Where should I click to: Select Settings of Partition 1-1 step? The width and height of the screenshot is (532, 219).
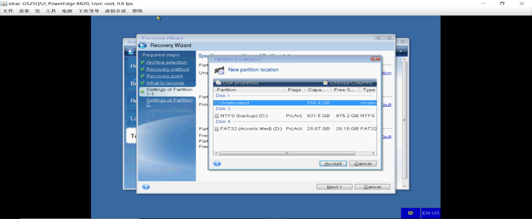click(x=167, y=92)
